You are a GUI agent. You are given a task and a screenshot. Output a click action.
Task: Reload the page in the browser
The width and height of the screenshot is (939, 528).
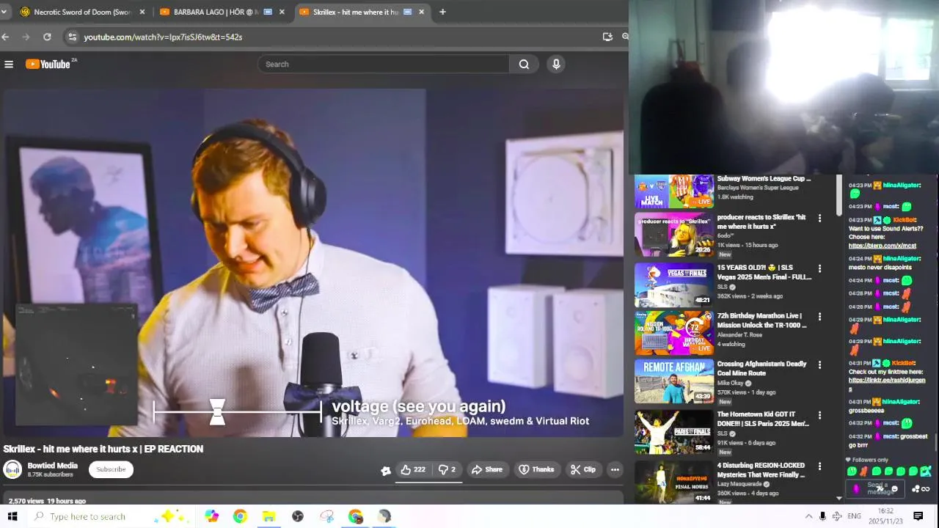point(47,37)
